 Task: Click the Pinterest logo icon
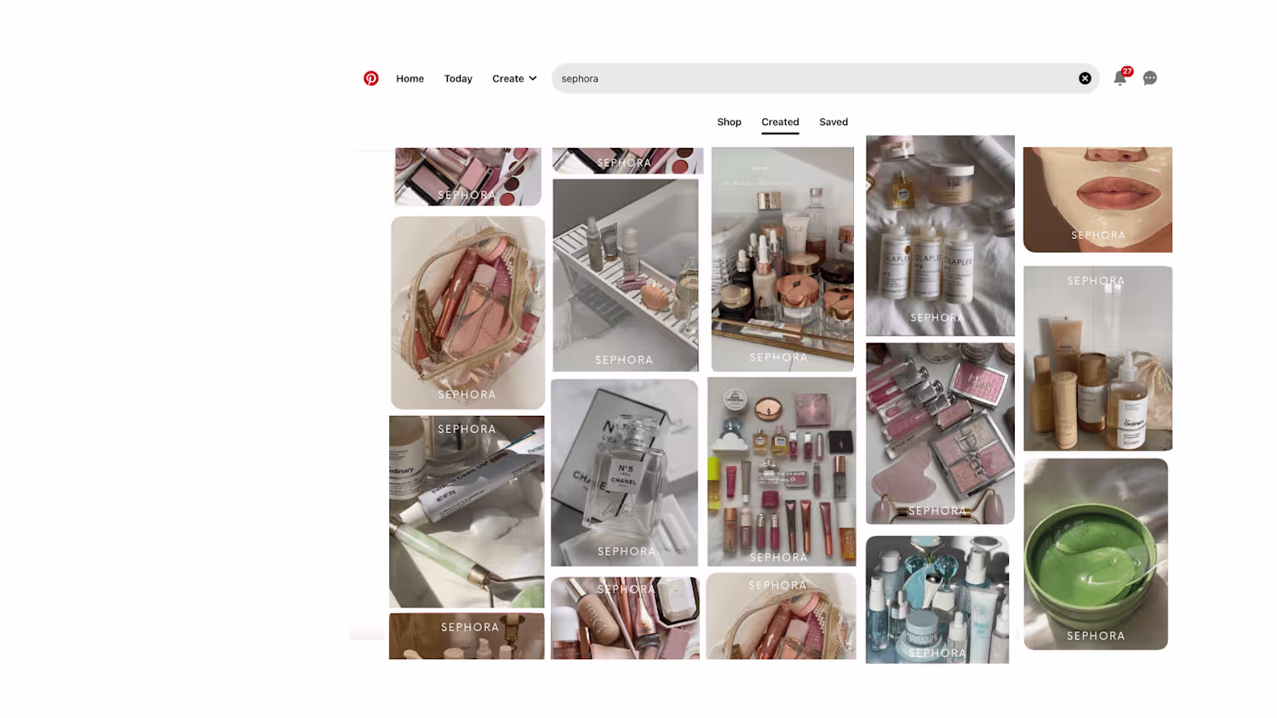point(371,78)
